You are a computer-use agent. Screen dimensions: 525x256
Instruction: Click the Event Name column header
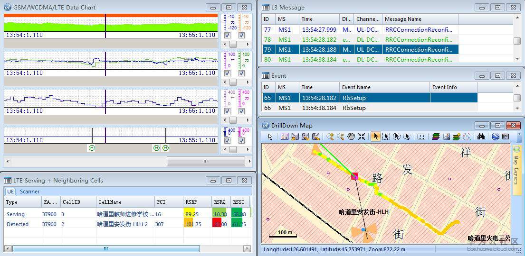[384, 87]
